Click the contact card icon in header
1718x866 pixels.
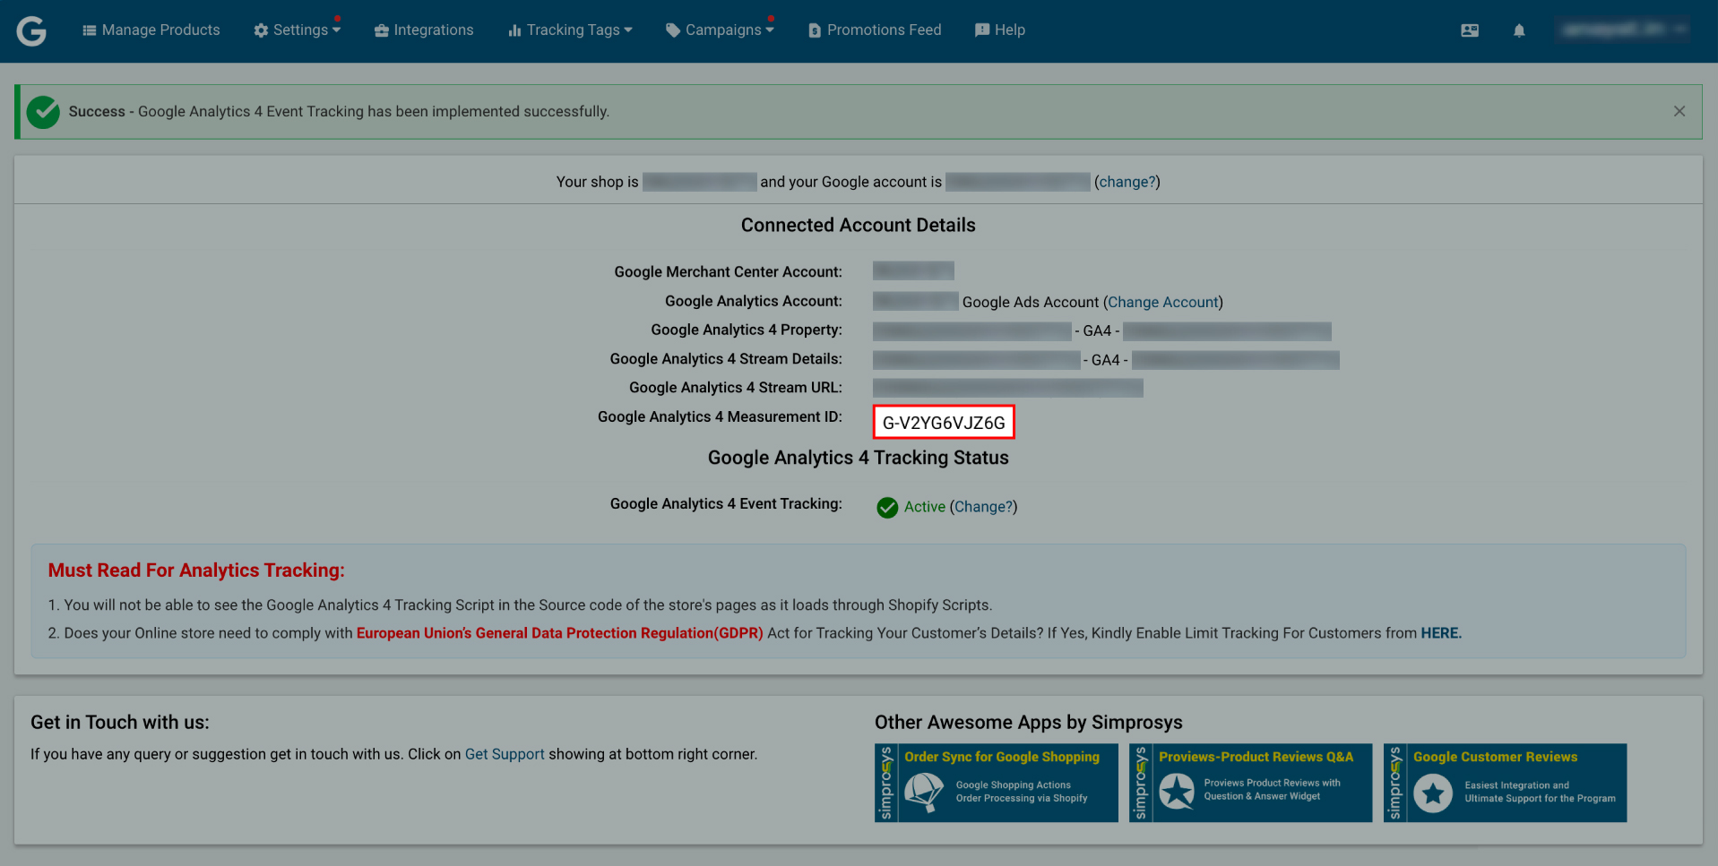tap(1470, 30)
